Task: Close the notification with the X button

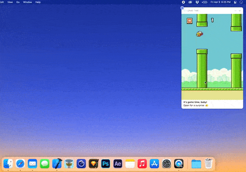Action: tap(182, 8)
